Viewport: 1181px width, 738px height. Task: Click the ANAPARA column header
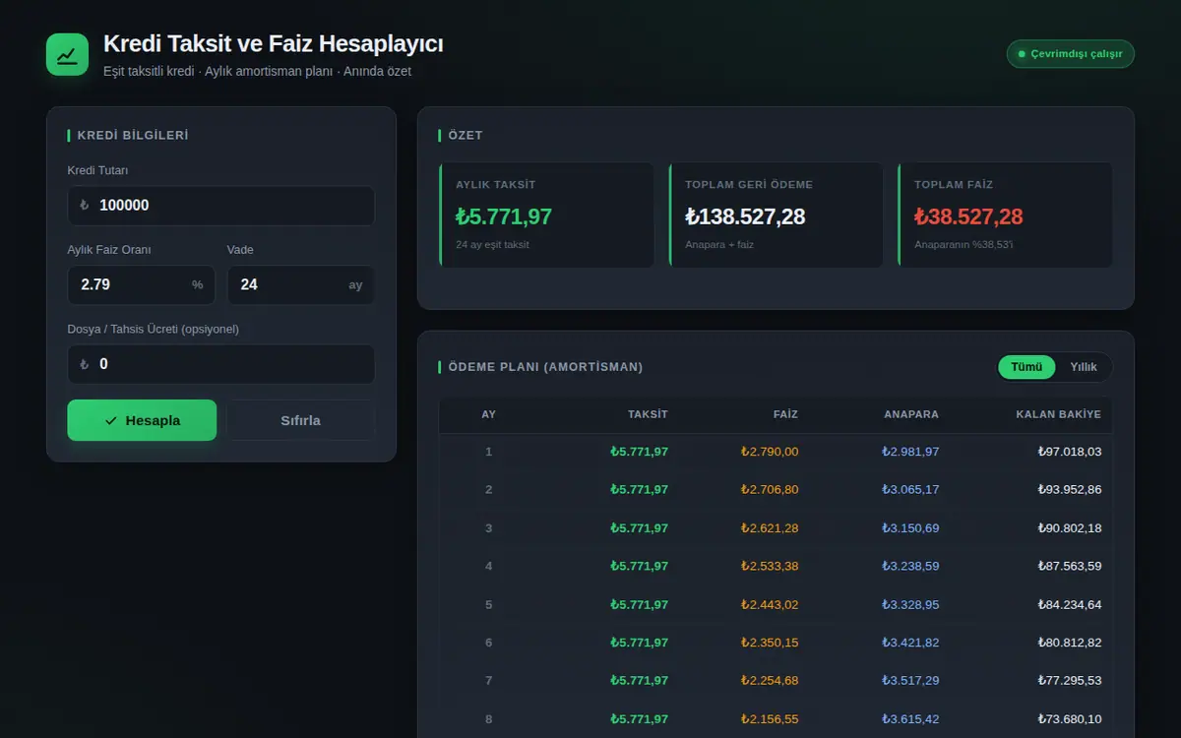(x=911, y=414)
